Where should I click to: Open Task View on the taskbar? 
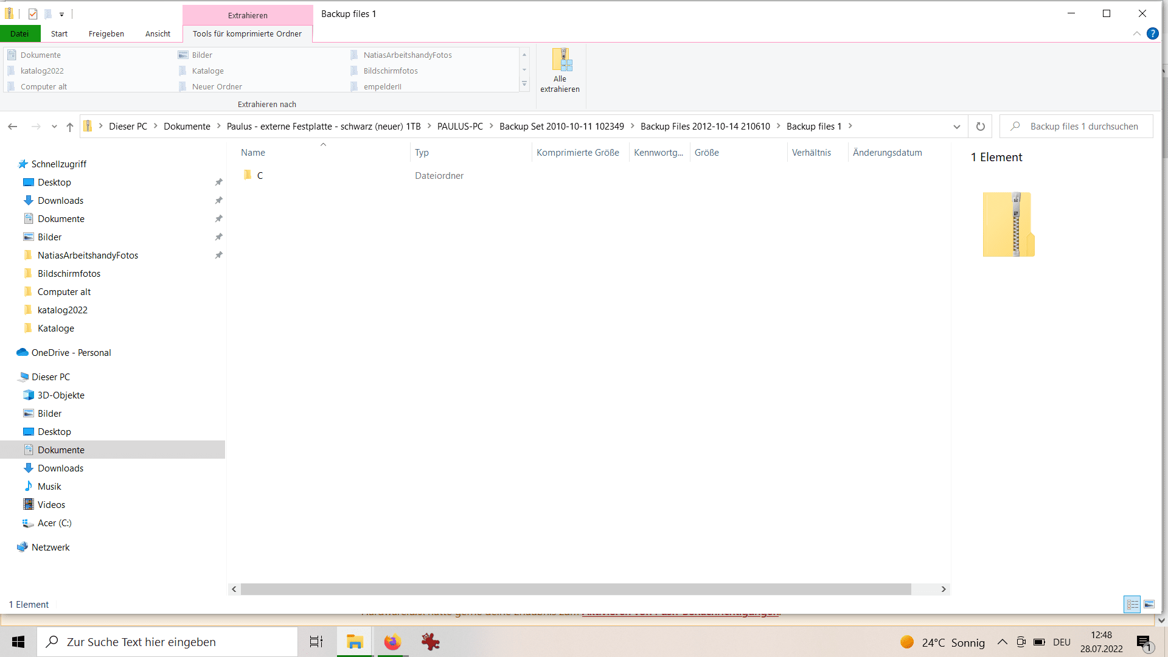point(316,642)
